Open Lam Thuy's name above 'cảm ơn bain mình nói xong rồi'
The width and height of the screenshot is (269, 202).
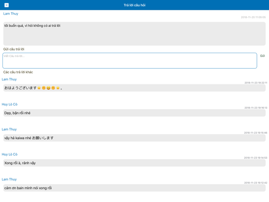9,180
